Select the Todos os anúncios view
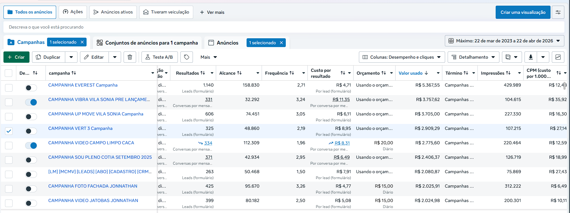 tap(30, 12)
